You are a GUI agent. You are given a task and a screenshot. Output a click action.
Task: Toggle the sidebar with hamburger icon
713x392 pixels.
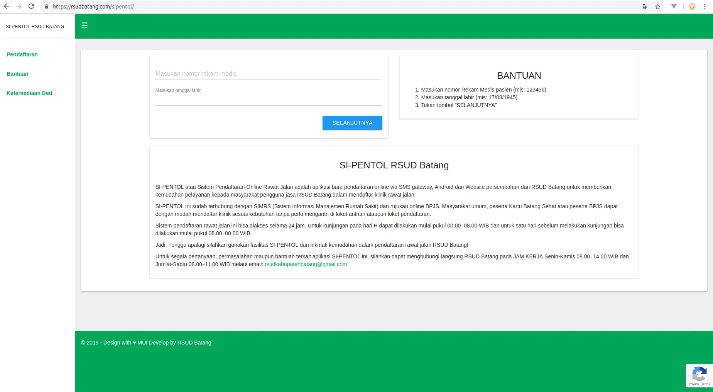[84, 25]
